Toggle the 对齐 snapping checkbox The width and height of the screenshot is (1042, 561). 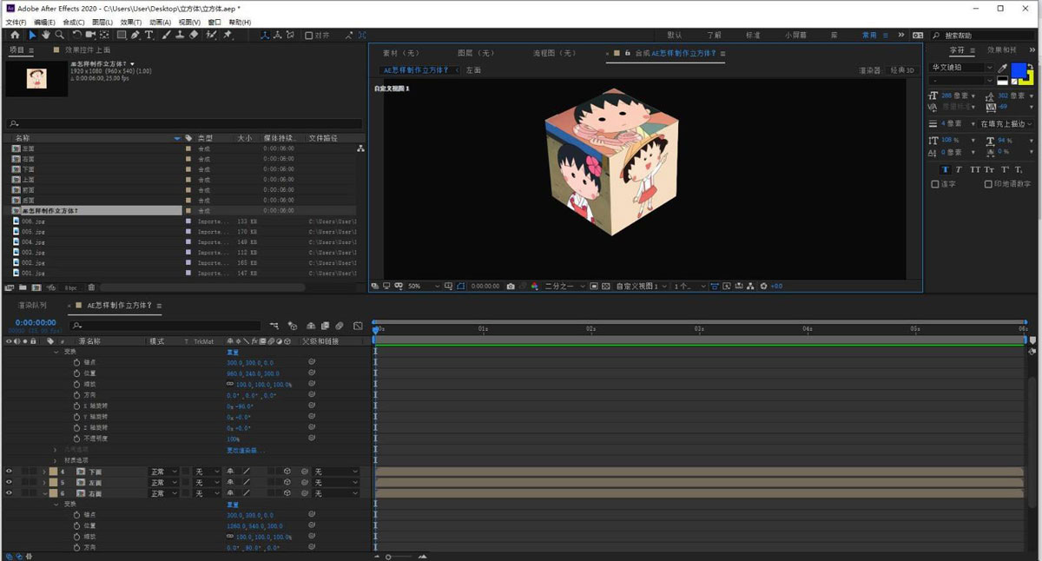click(308, 36)
